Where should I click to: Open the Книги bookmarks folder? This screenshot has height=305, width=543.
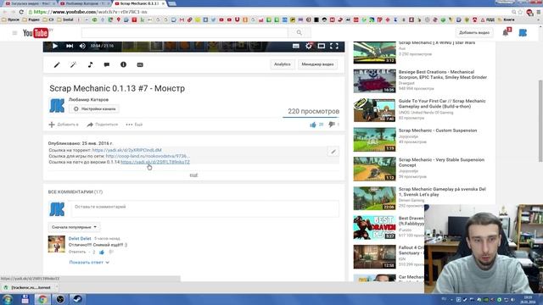(506, 19)
